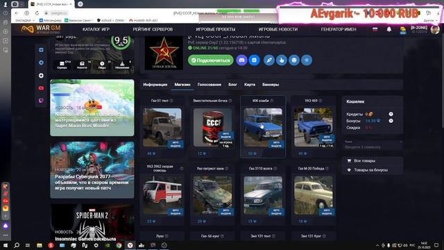This screenshot has width=444, height=250.
Task: Switch to Магазин tab
Action: (x=182, y=85)
